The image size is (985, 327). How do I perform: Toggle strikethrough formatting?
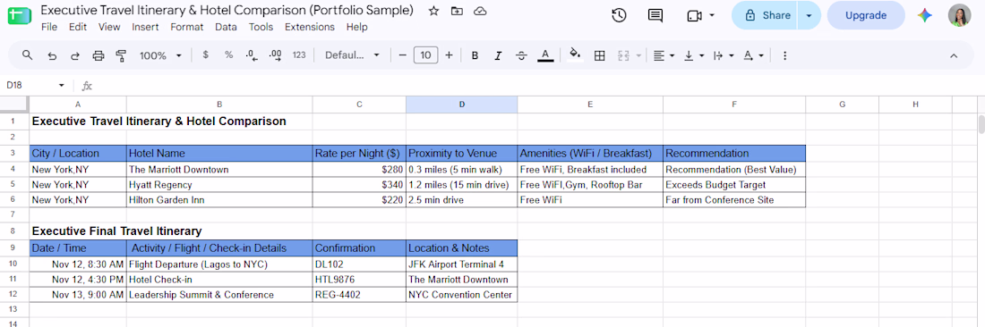point(521,55)
